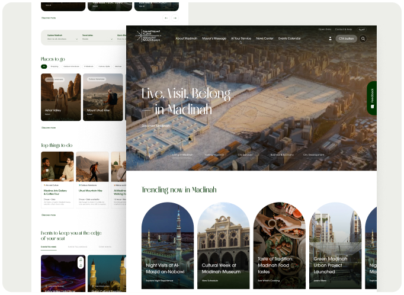Click the View Schedule link

click(210, 281)
